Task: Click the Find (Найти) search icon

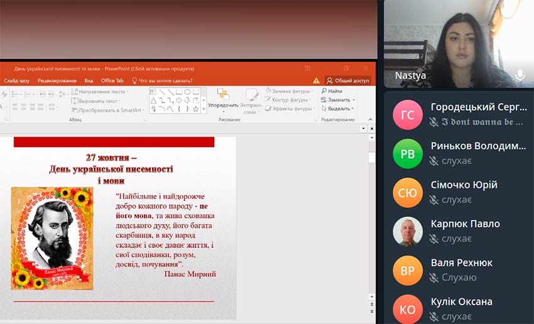Action: [324, 91]
